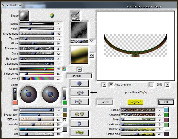This screenshot has height=139, width=178.
Task: Adjust the Smoothness slider
Action: click(37, 34)
